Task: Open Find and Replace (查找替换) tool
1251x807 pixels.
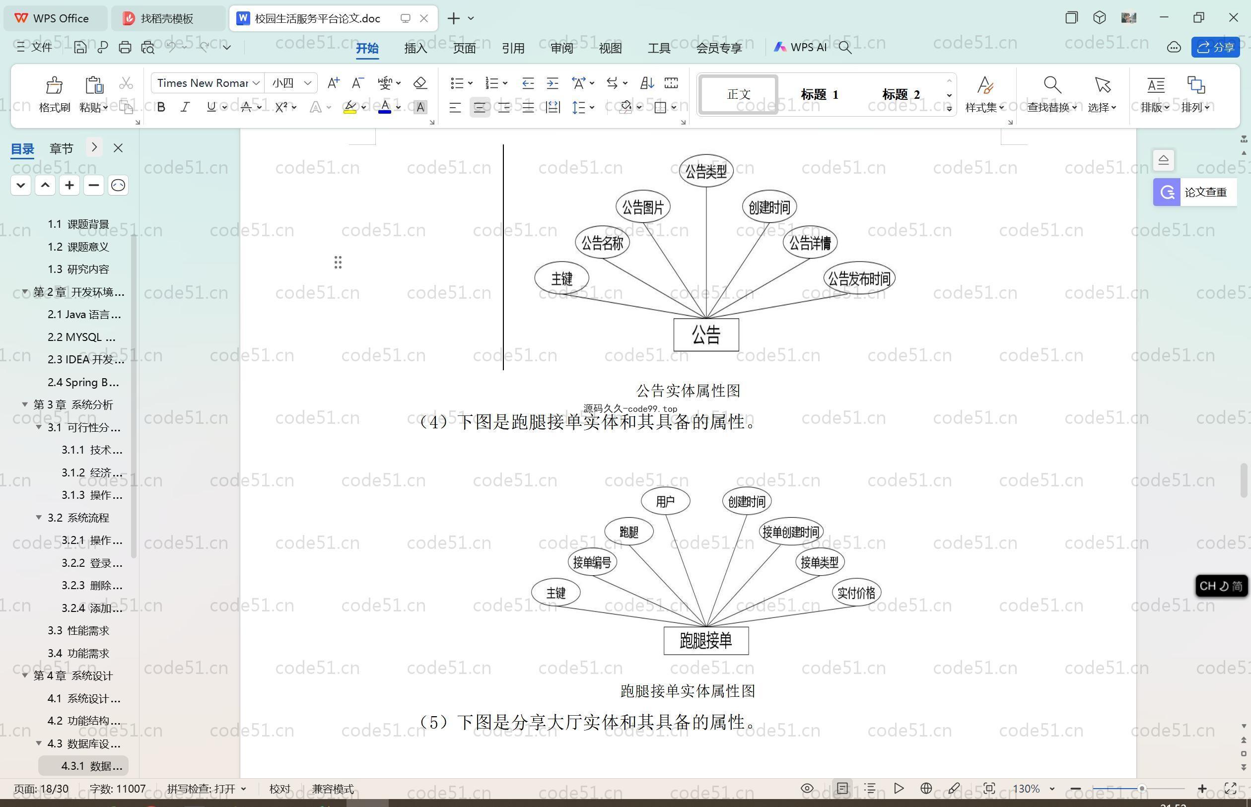Action: [1052, 94]
